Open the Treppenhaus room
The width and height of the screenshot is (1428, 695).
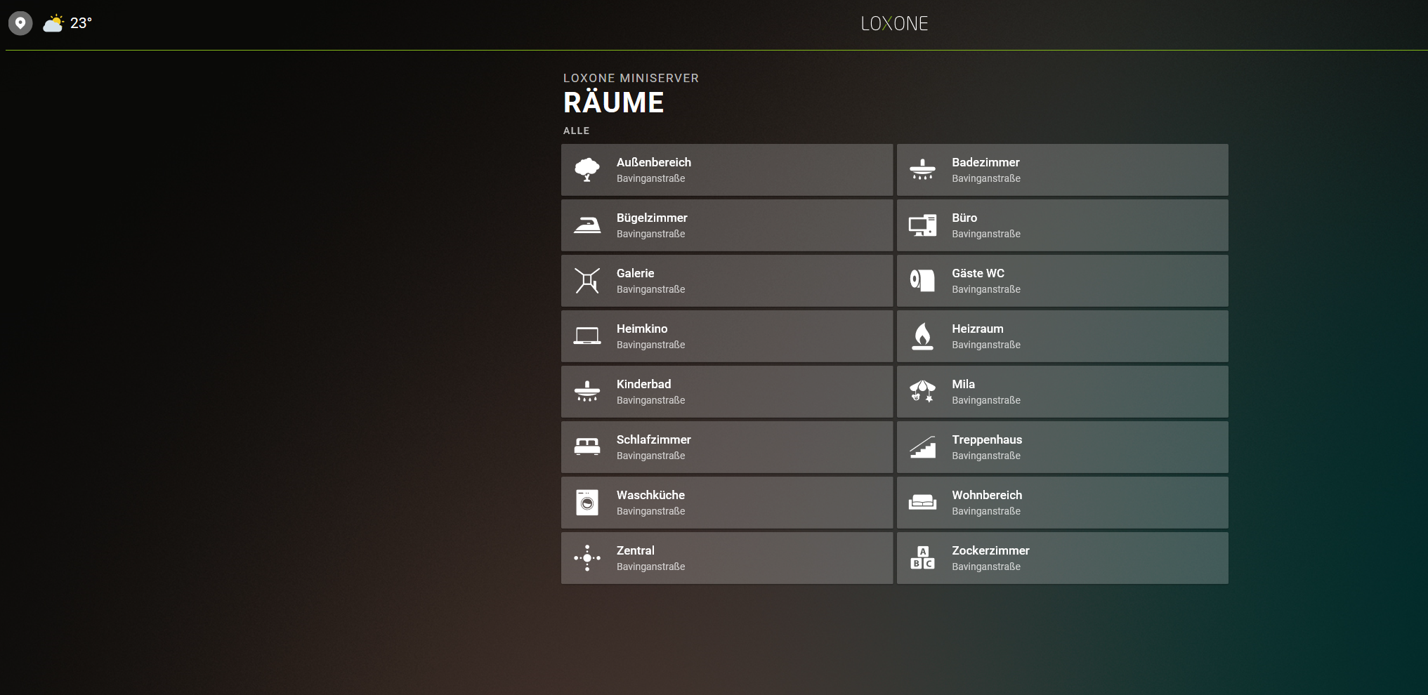coord(1062,447)
